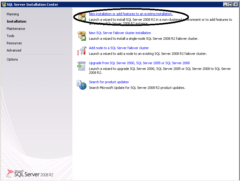The width and height of the screenshot is (240, 185).
Task: Minimize the SQL Server Installation Center window
Action: [x=225, y=5]
